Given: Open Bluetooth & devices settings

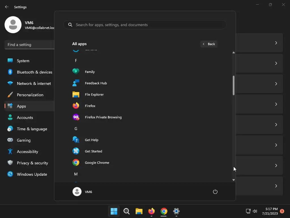Looking at the screenshot, I should pos(29,72).
